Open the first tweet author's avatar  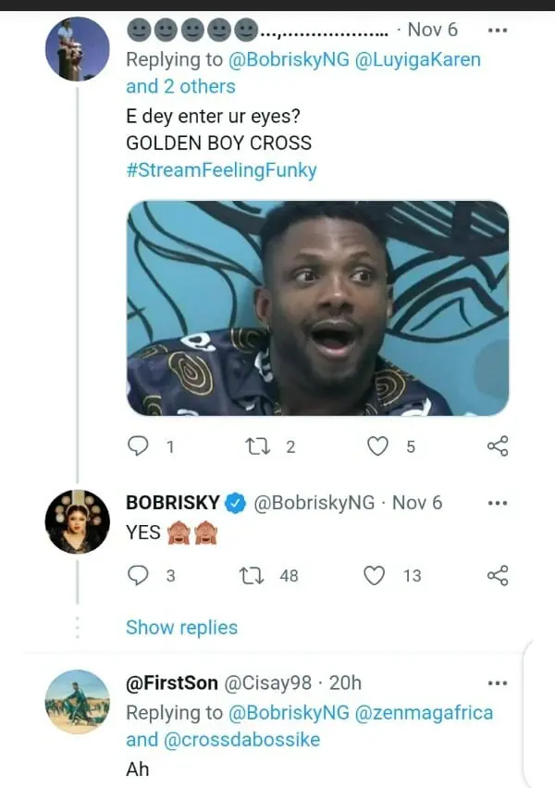click(x=78, y=48)
